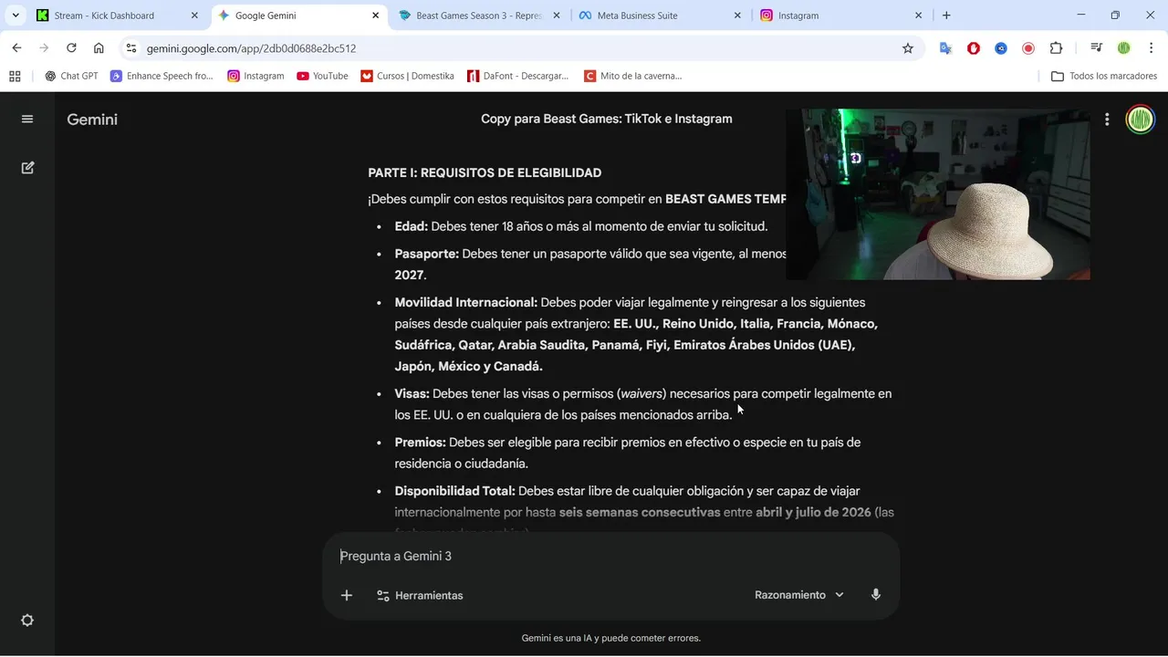
Task: Open the browser home page
Action: coord(99,48)
